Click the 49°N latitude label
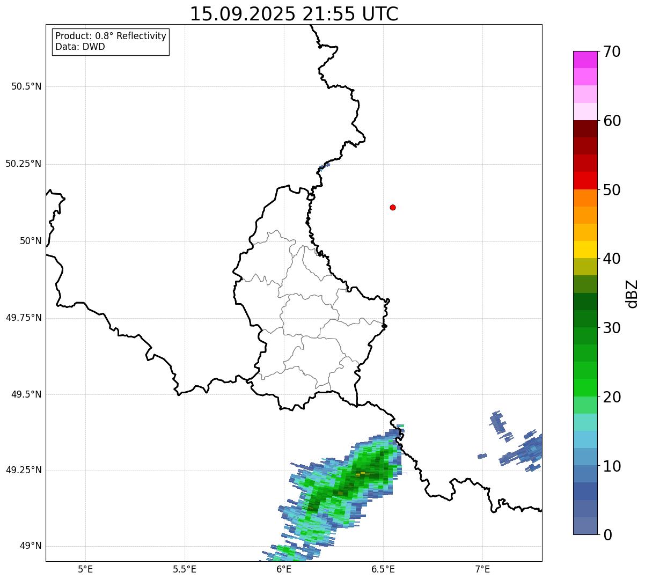The height and width of the screenshot is (580, 645). coord(31,546)
